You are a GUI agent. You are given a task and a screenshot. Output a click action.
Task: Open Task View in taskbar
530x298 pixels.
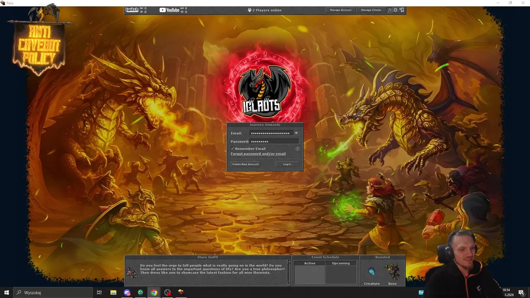click(x=99, y=293)
